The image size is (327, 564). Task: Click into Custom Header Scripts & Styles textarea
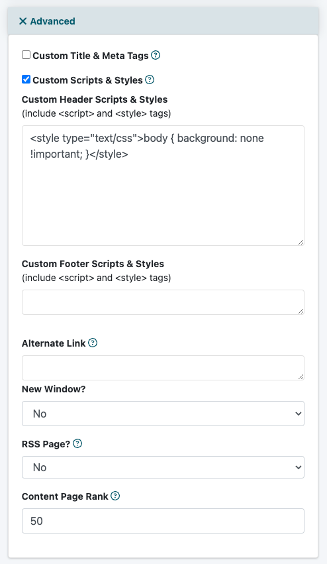point(163,186)
